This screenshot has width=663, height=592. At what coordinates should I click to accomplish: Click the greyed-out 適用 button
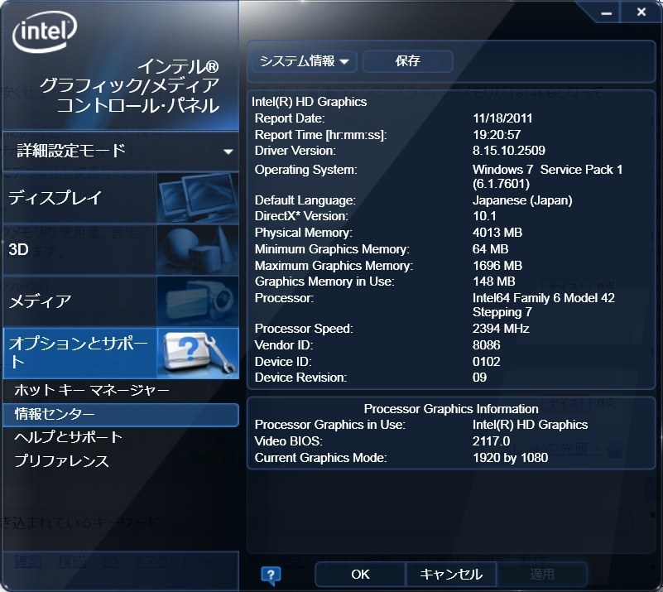[x=541, y=575]
